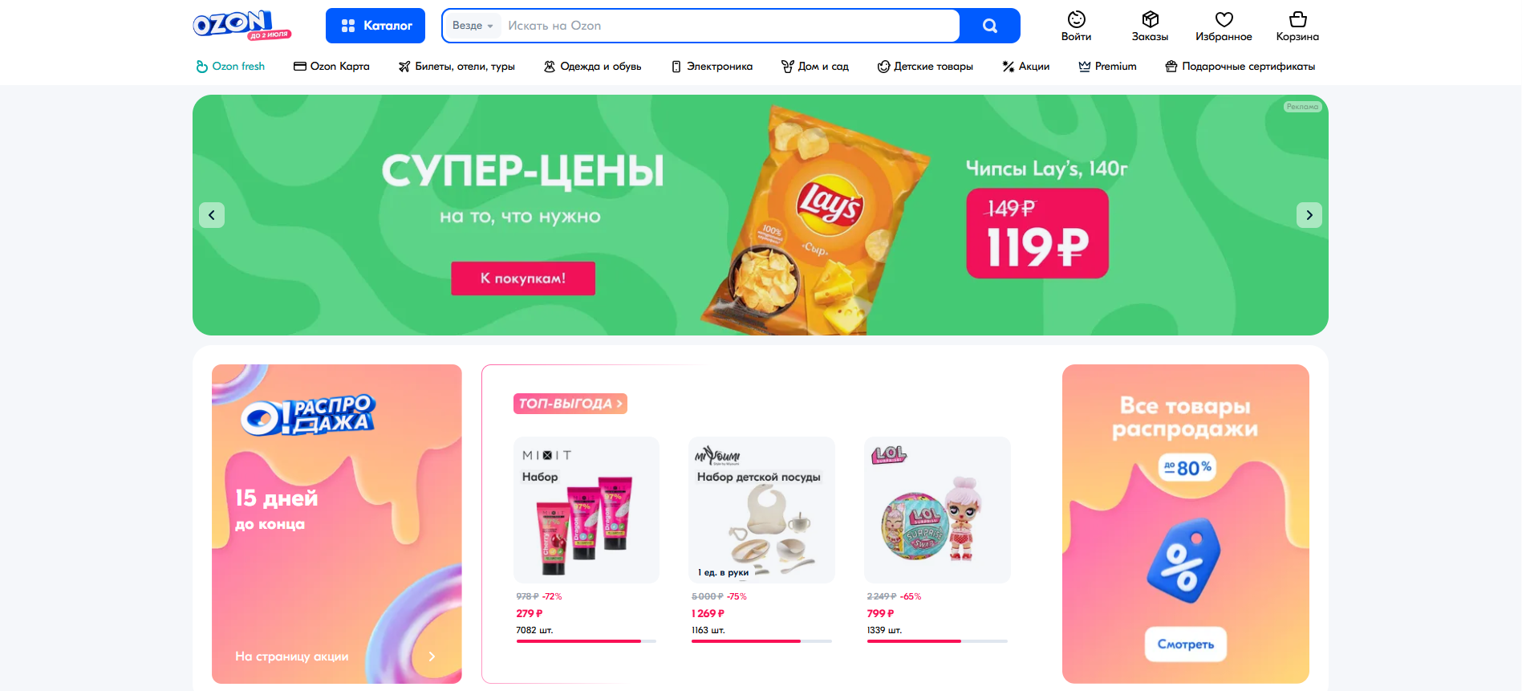
Task: Click the search magnifier button
Action: 990,26
